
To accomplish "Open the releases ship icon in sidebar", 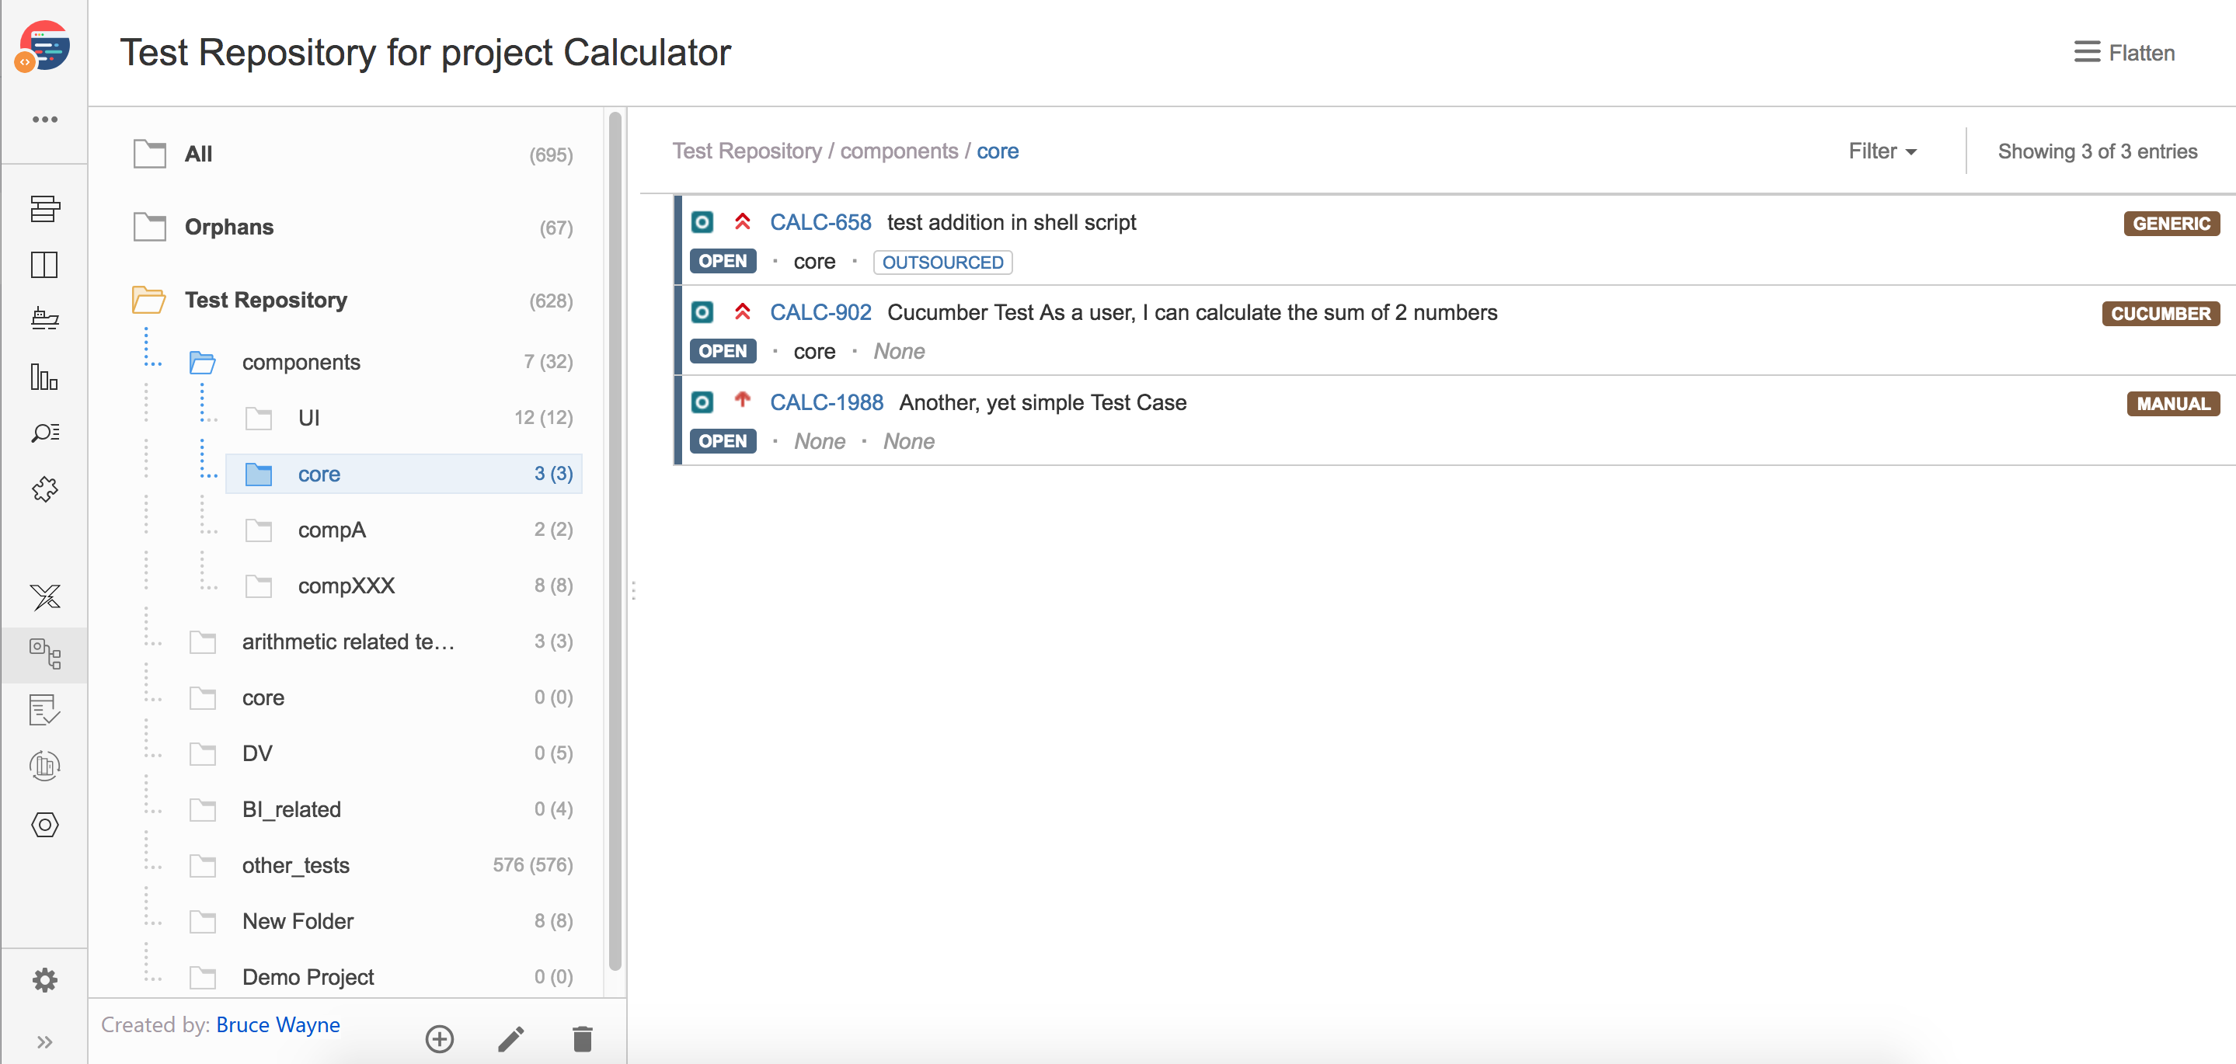I will click(x=45, y=319).
